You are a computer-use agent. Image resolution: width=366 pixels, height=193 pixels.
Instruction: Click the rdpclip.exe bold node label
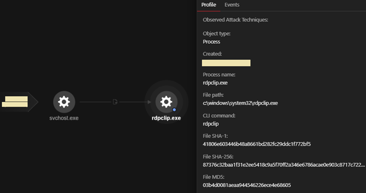[166, 118]
